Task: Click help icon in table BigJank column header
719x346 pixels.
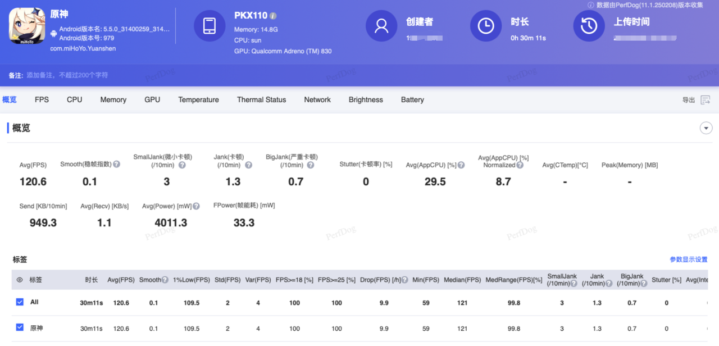Action: coord(644,284)
